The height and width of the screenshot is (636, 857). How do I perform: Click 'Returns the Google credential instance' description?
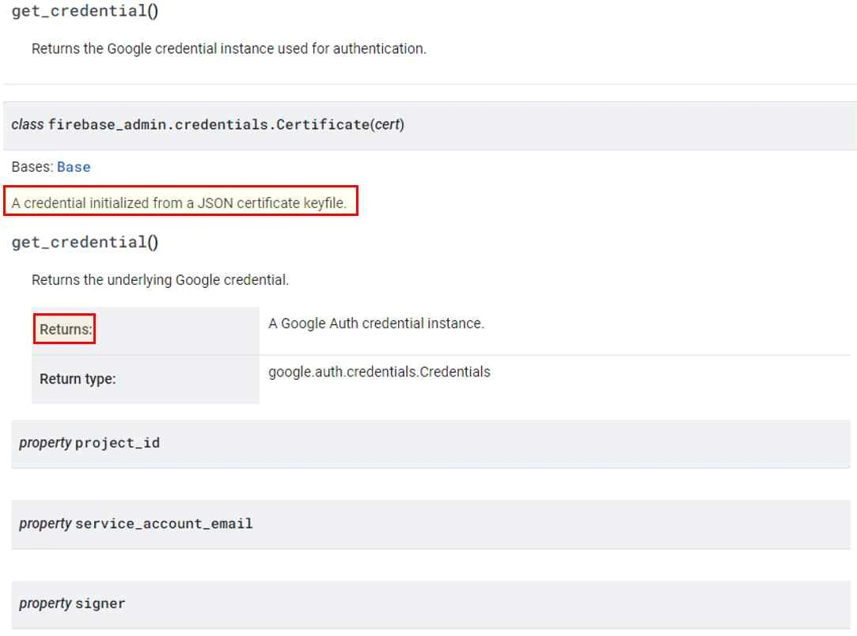click(229, 49)
